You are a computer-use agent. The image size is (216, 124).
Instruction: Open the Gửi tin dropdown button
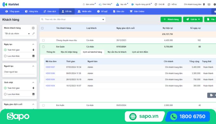click(193, 19)
